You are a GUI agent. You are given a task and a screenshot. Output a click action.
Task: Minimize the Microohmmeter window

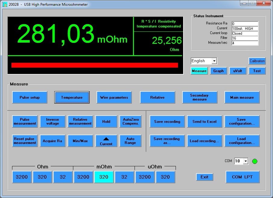click(244, 3)
